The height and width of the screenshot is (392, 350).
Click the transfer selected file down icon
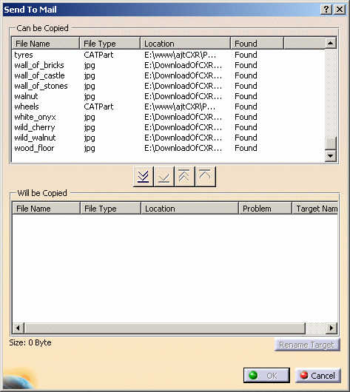tap(164, 177)
